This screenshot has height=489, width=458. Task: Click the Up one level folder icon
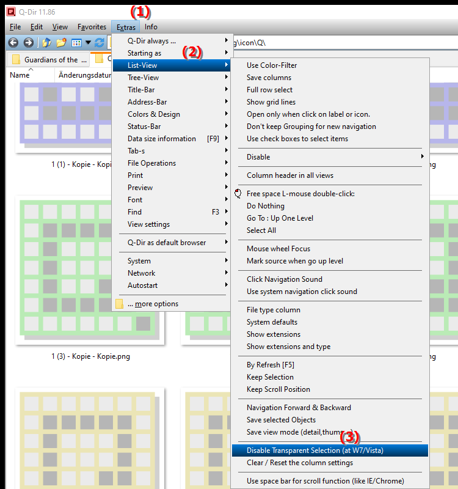point(46,42)
